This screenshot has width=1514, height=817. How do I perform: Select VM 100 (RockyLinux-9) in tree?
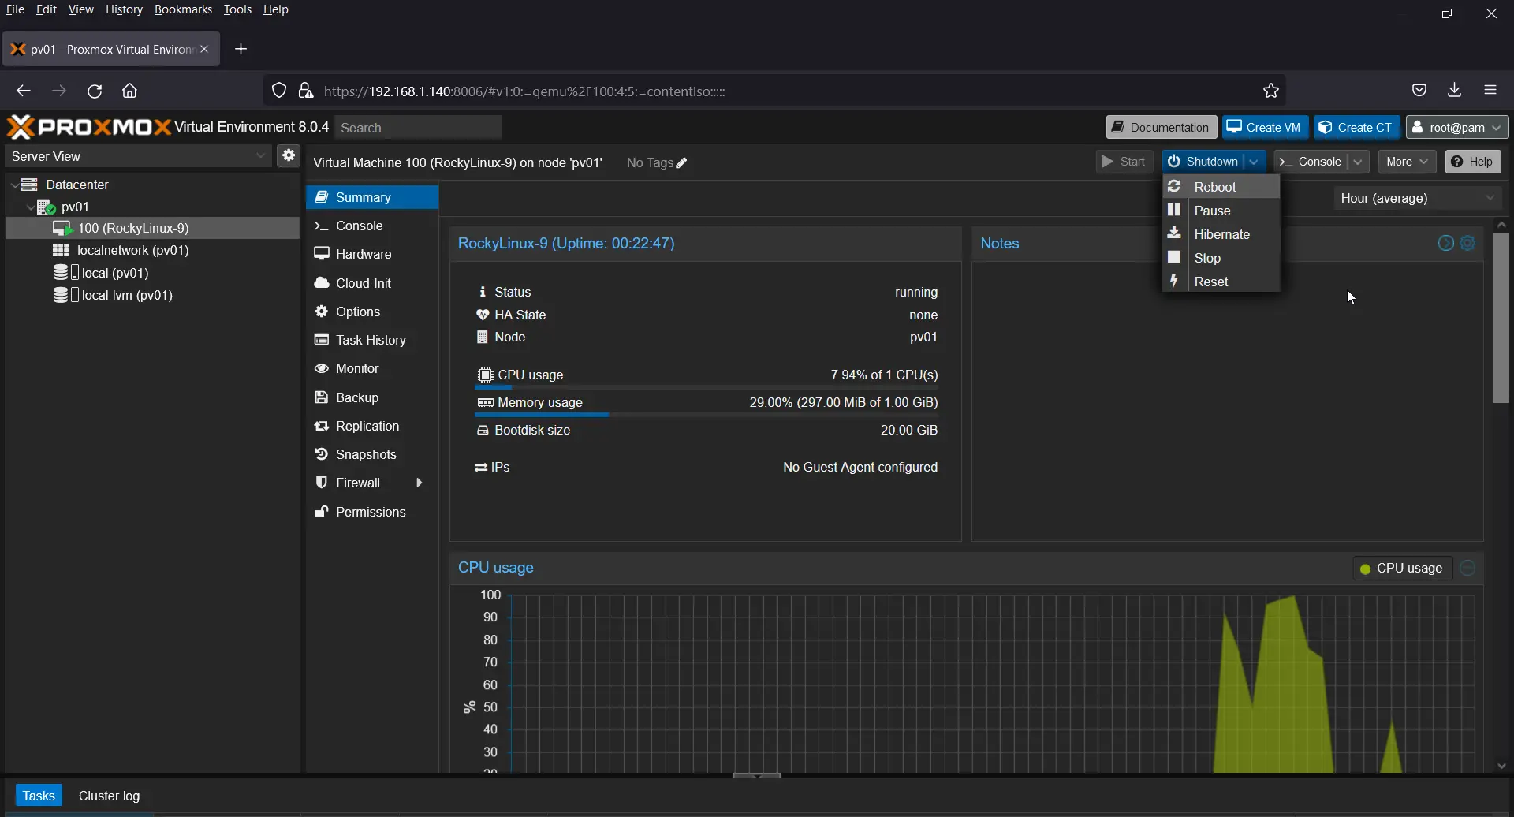[x=152, y=229]
